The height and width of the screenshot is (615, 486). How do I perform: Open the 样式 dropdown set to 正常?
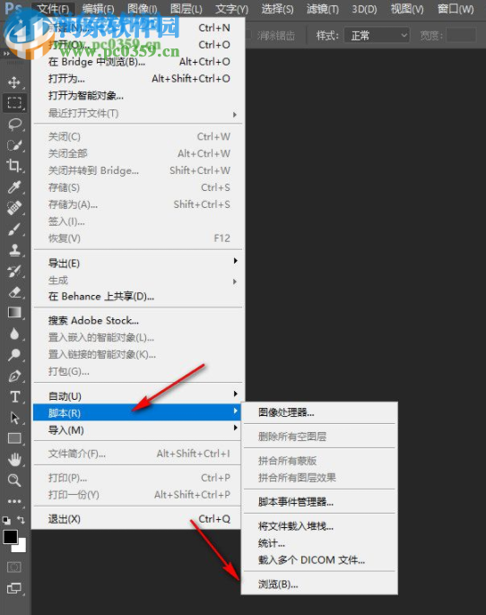tap(377, 36)
